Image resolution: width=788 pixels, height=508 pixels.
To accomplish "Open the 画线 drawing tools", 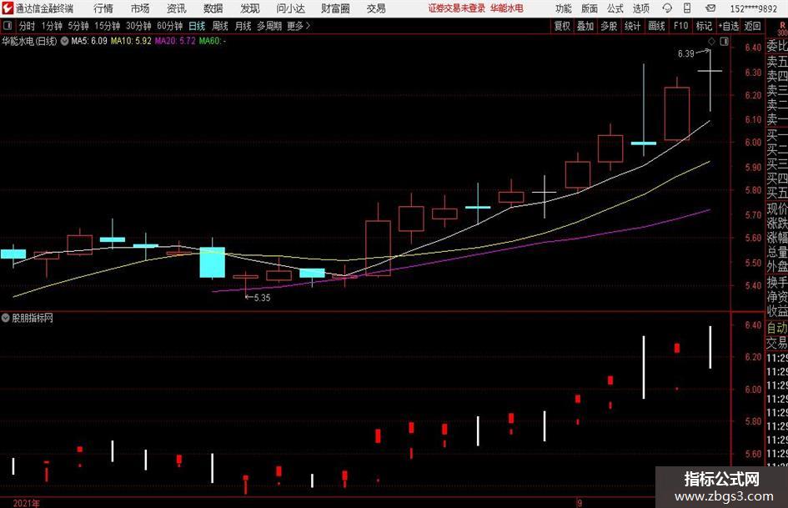I will tap(656, 26).
